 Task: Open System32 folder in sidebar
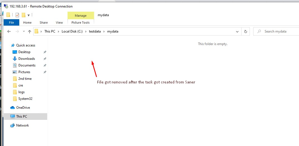coord(25,99)
